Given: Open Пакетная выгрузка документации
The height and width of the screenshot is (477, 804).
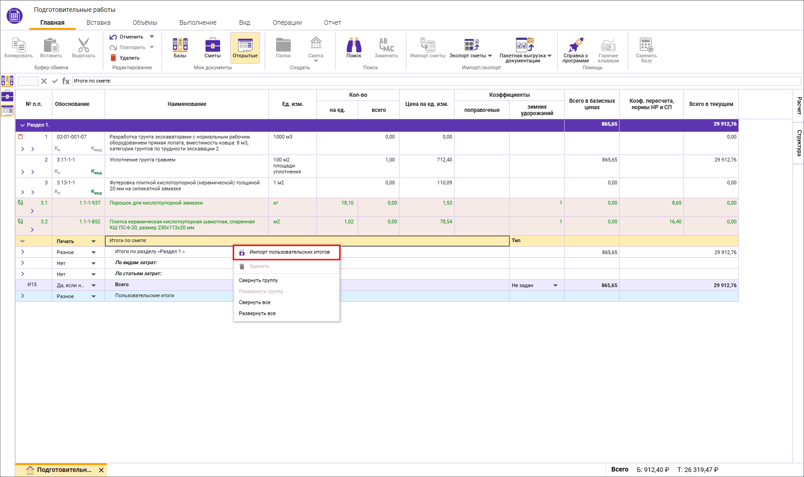Looking at the screenshot, I should click(x=525, y=48).
